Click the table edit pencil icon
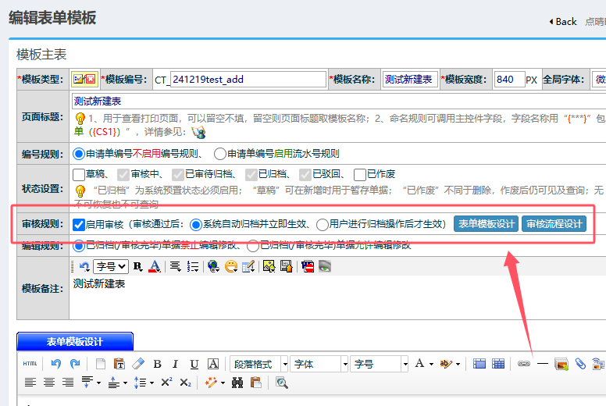Screen dimensions: 606x406 click(x=248, y=266)
